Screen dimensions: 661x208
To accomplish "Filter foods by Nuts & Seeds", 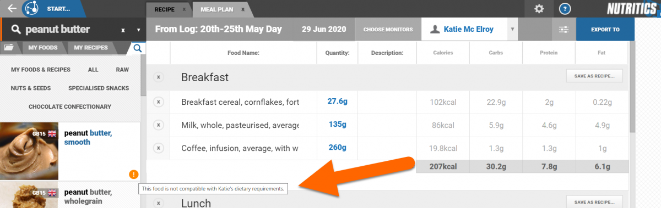I will [31, 88].
